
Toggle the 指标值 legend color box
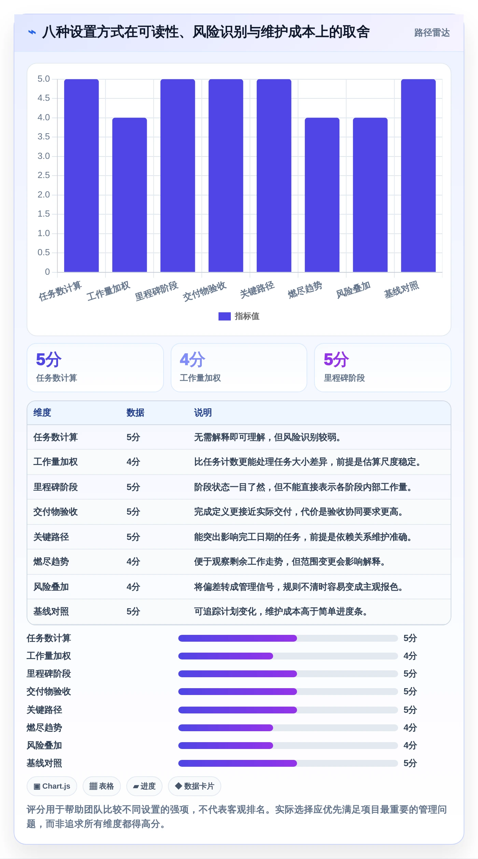224,316
